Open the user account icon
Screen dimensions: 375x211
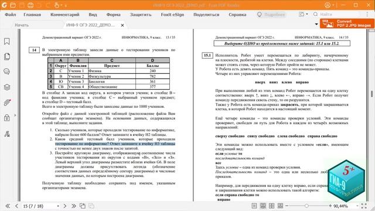[x=328, y=5]
